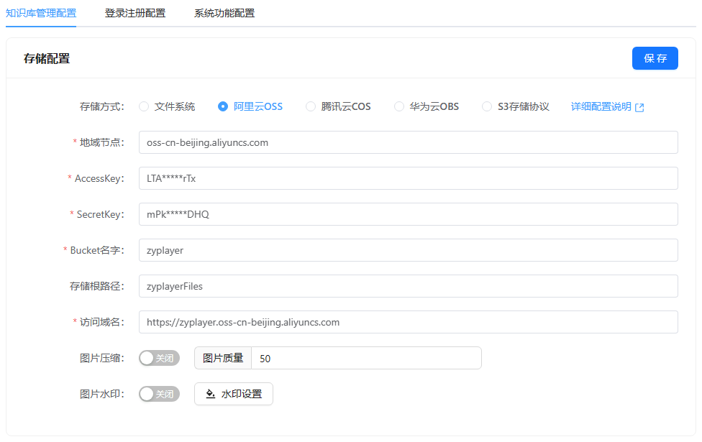702x442 pixels.
Task: Enable the 图片水印 toggle switch
Action: coord(159,394)
